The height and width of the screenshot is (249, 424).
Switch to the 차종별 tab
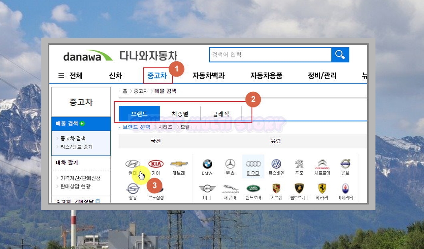180,114
